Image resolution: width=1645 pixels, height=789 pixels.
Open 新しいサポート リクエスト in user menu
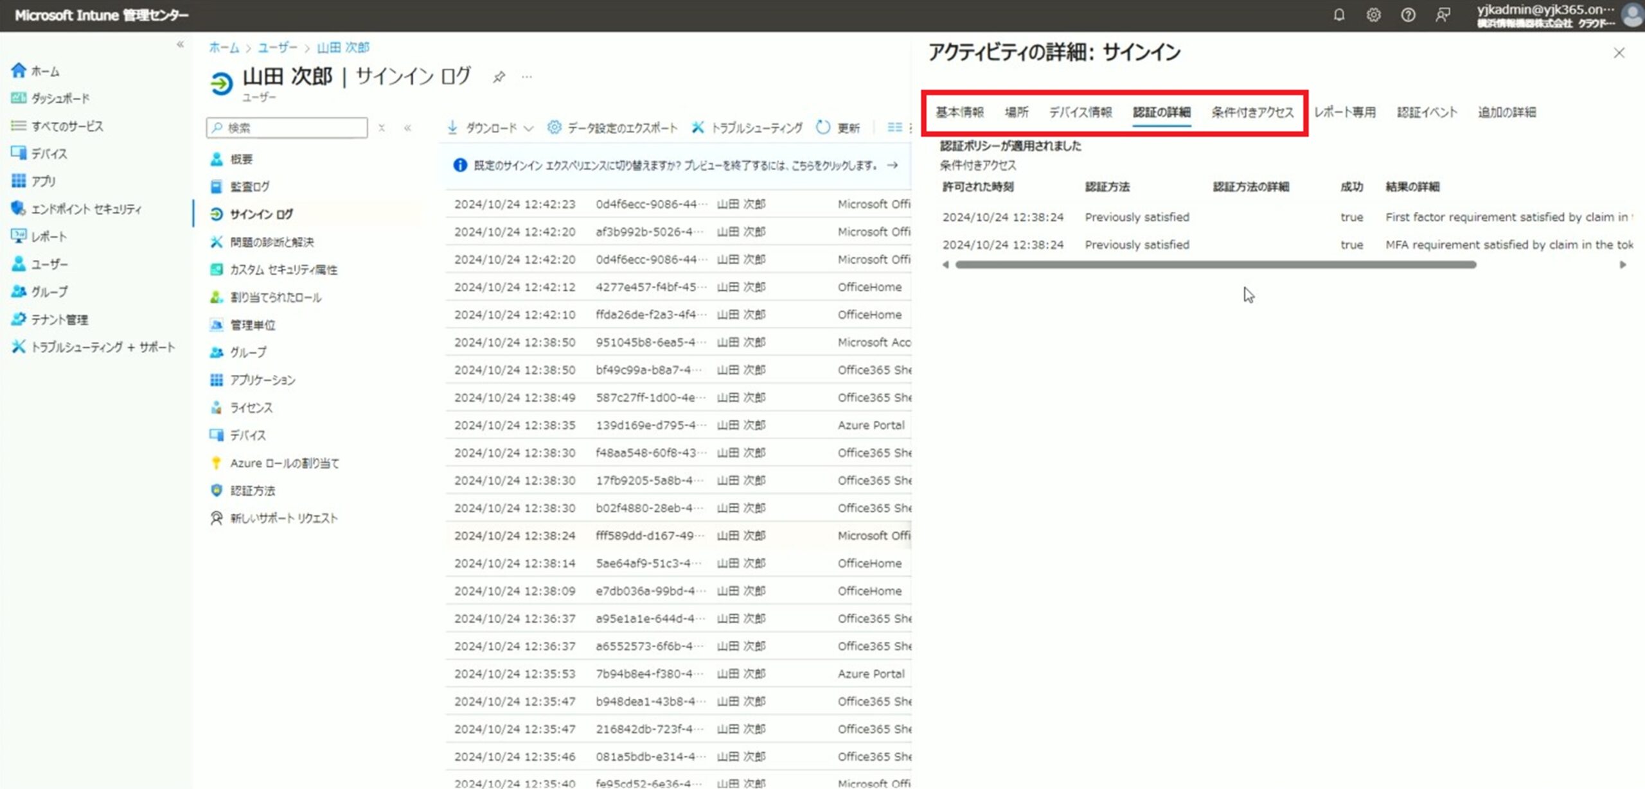coord(274,518)
